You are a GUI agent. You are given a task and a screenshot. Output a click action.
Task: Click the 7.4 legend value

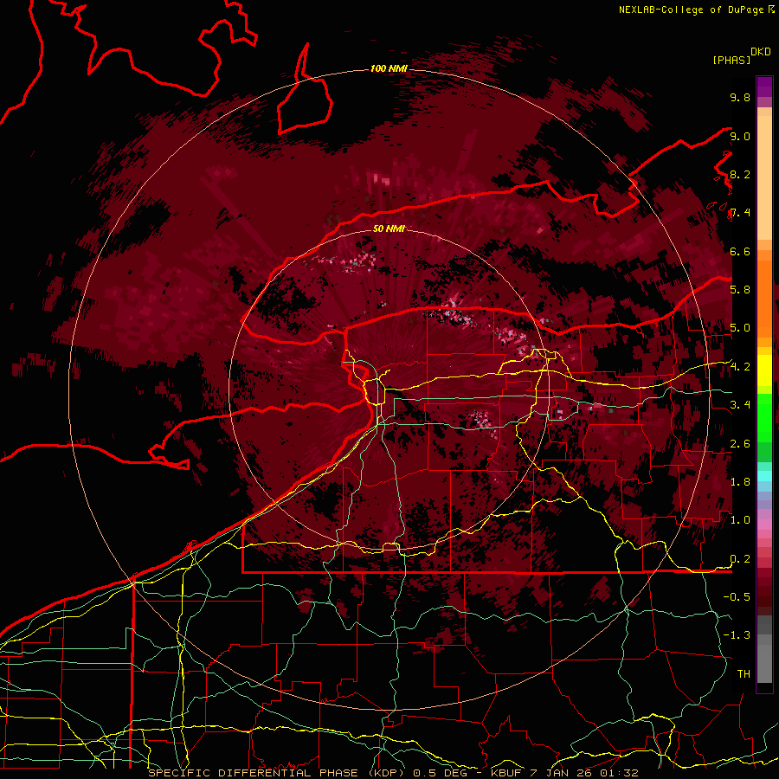[x=740, y=213]
